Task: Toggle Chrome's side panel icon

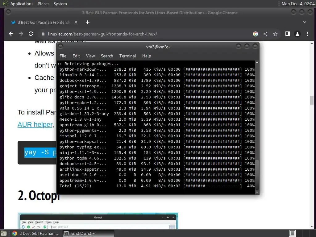Action: 288,34
